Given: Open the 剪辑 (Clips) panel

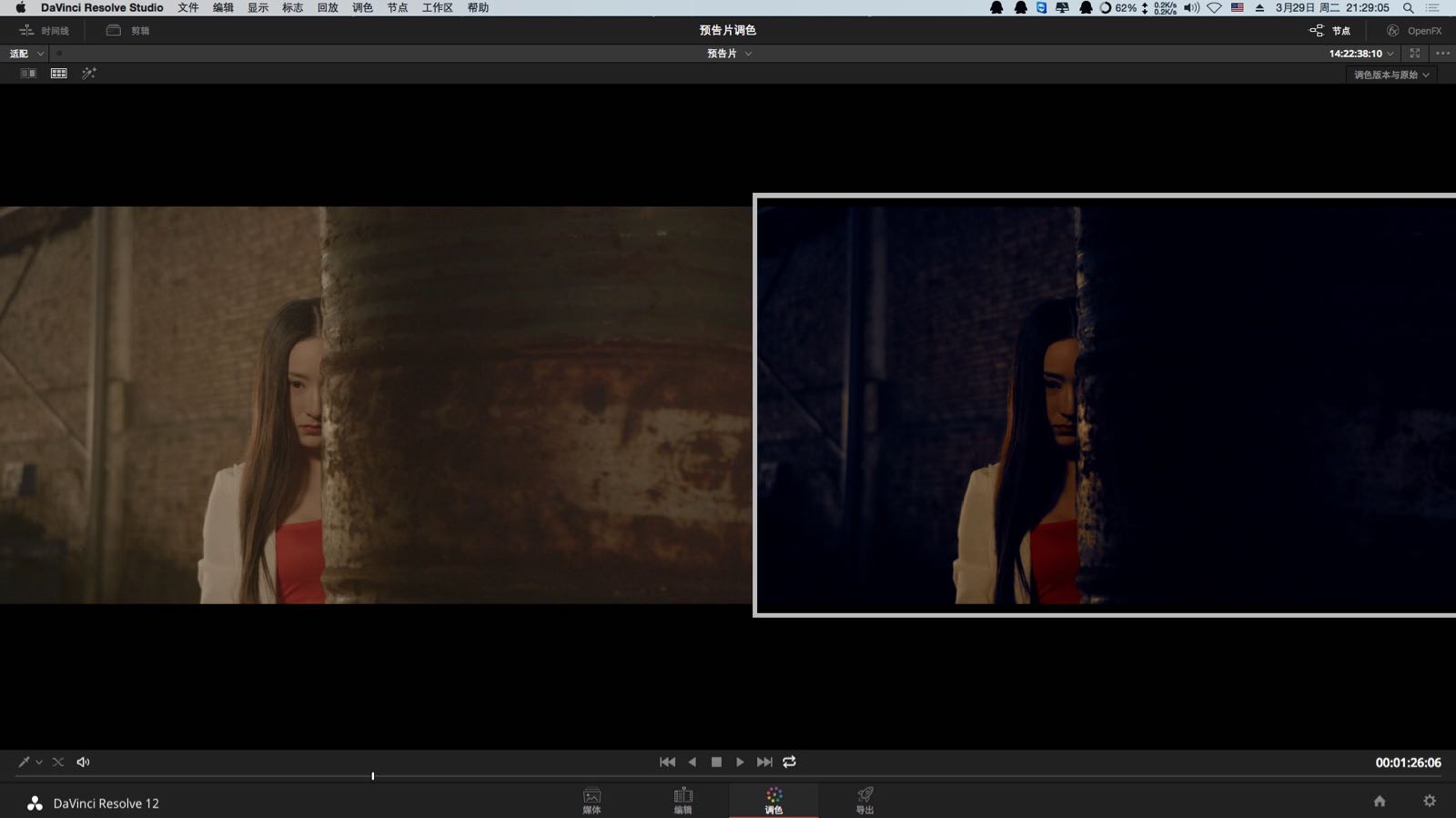Looking at the screenshot, I should point(127,30).
